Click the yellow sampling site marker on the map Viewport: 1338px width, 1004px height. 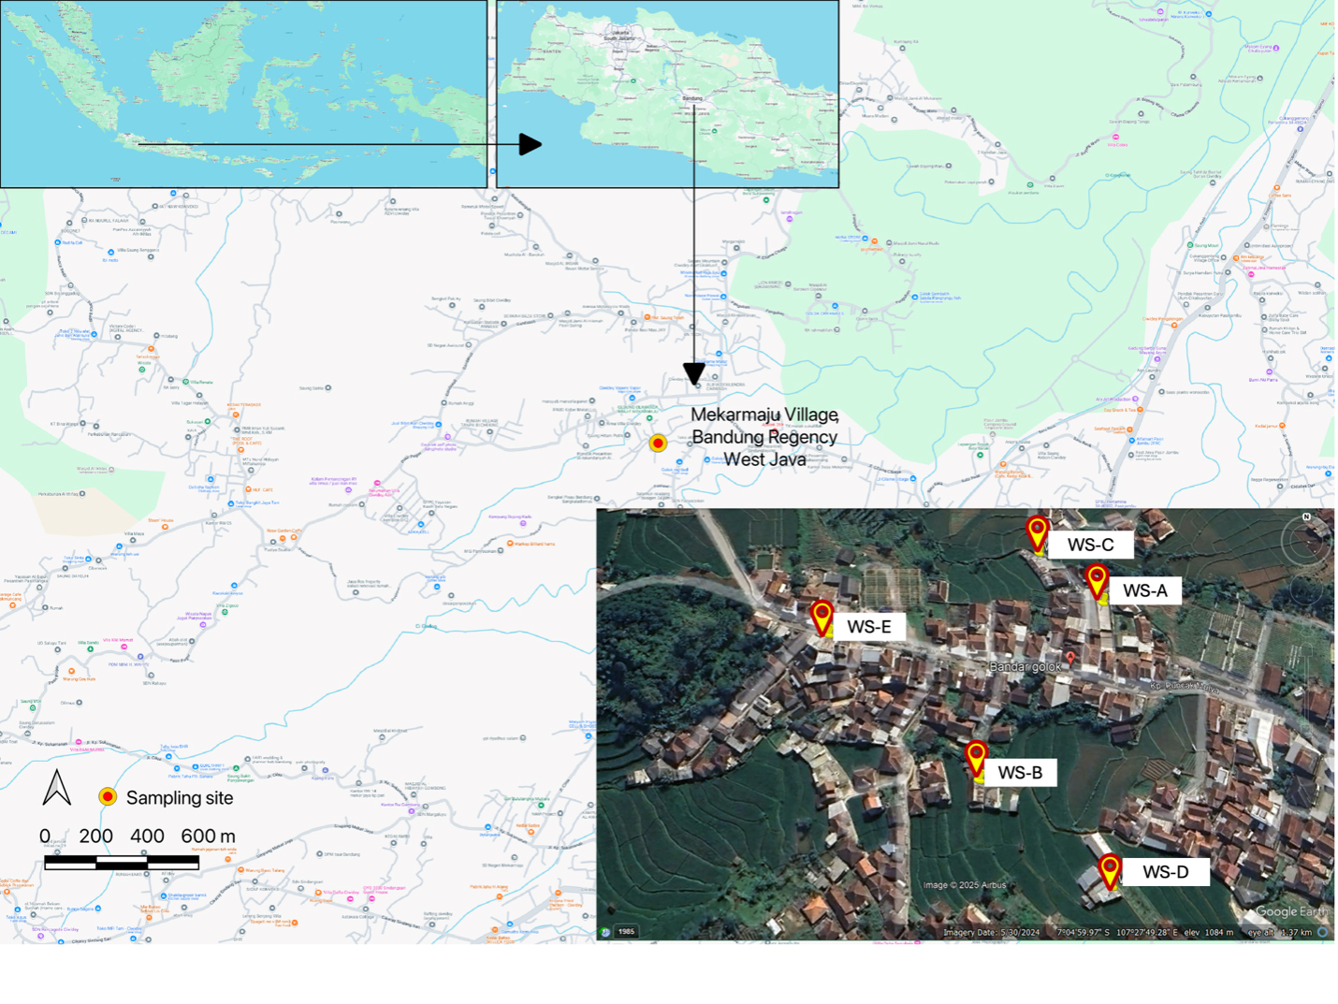click(659, 443)
